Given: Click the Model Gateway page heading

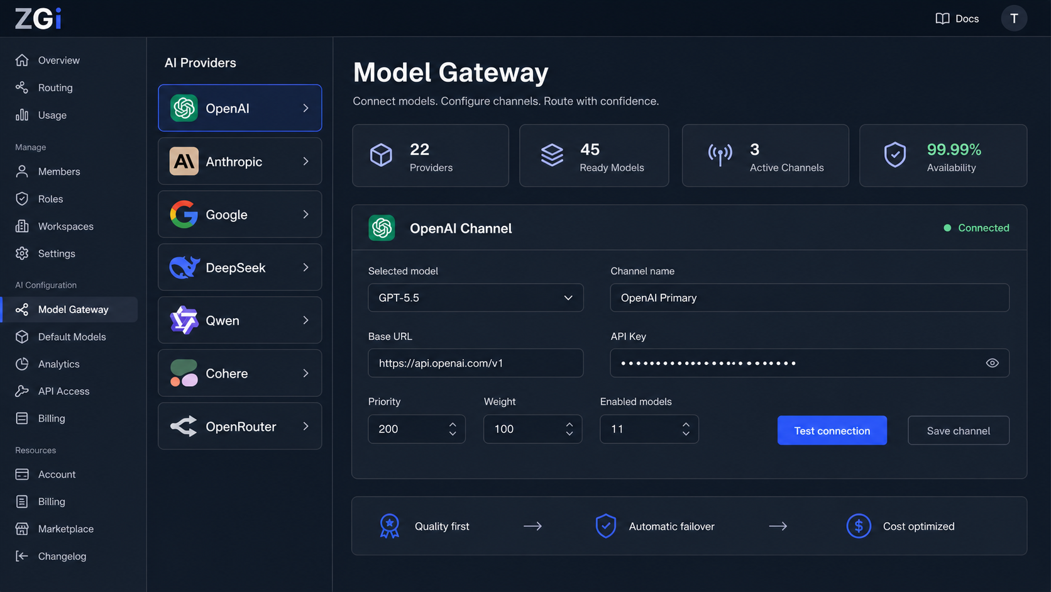Looking at the screenshot, I should point(451,72).
